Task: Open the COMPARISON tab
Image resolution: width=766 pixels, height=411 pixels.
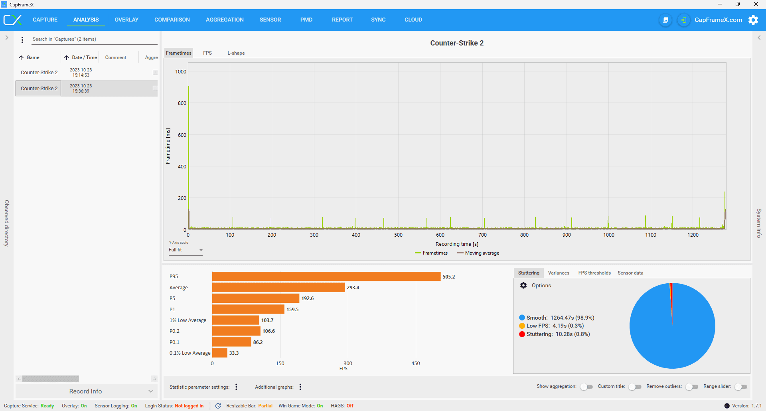Action: [x=172, y=20]
